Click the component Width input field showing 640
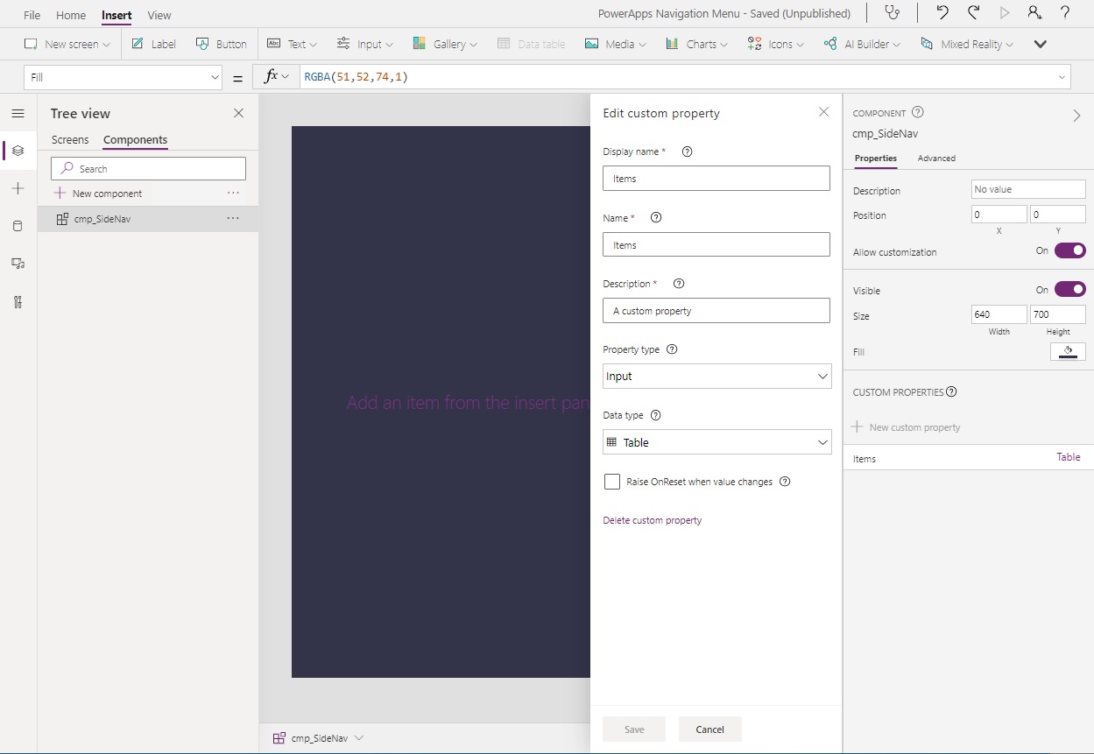Viewport: 1094px width, 754px height. pyautogui.click(x=999, y=314)
